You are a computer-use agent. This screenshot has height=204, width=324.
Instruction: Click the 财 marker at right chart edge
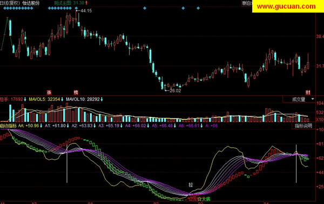pos(308,93)
